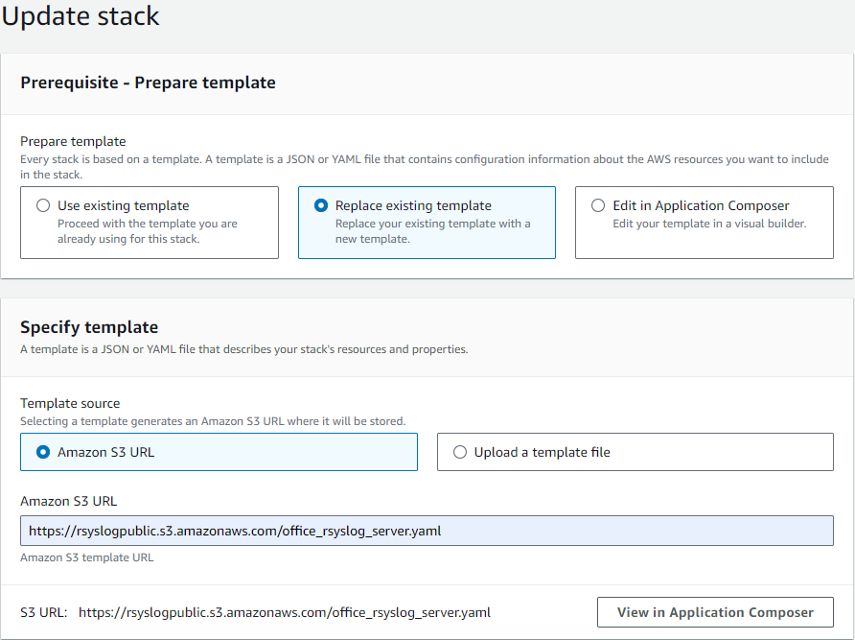The height and width of the screenshot is (640, 855).
Task: Click 'Selecting a template generates' helper text
Action: [213, 421]
